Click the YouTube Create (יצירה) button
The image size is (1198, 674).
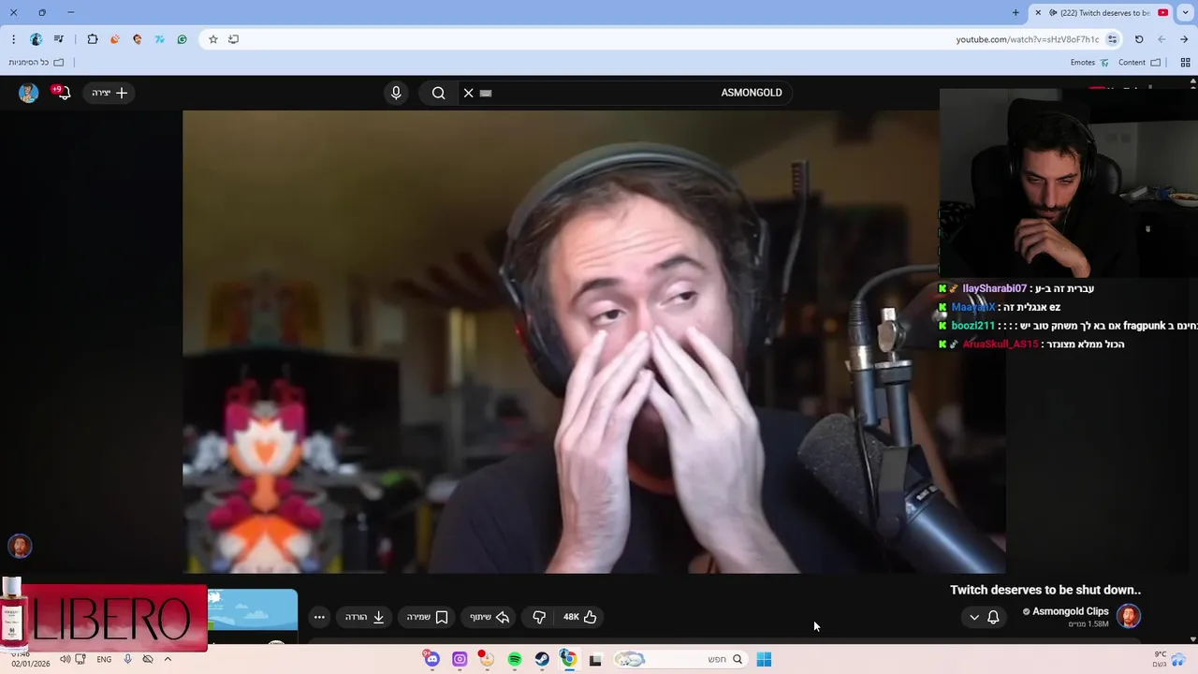pyautogui.click(x=110, y=93)
